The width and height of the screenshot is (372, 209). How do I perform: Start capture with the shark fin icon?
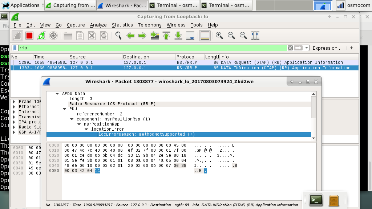17,36
